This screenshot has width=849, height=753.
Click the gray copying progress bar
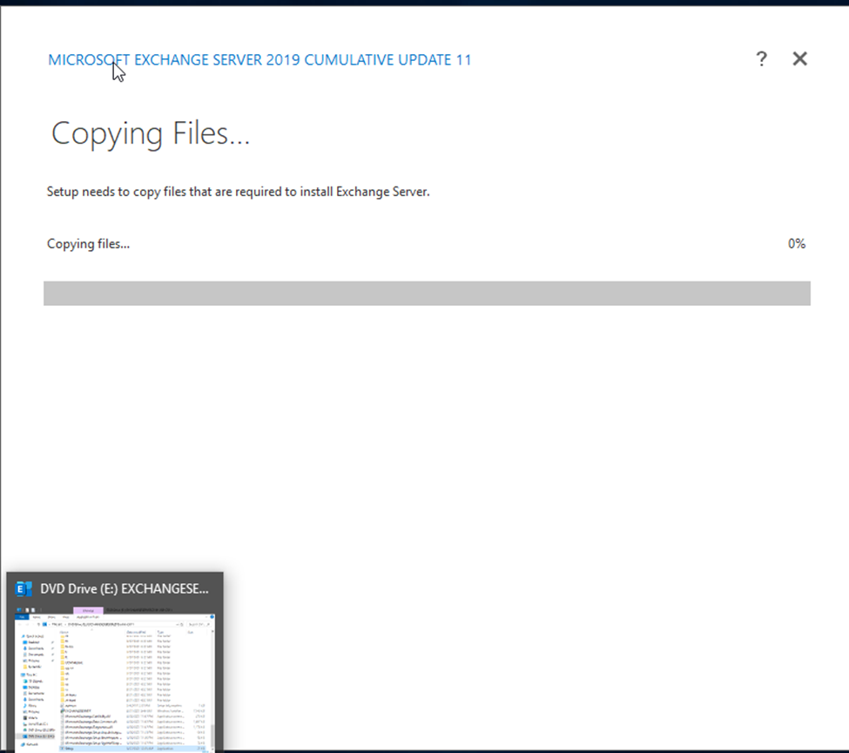427,293
